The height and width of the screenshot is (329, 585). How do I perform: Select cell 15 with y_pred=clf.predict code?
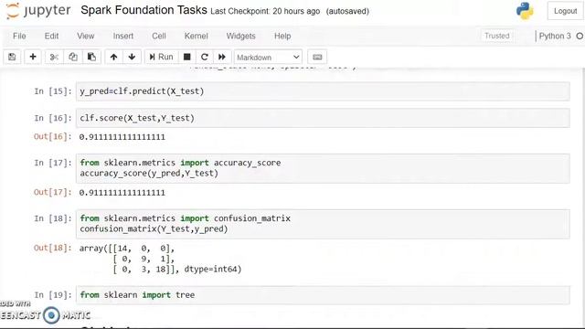(x=323, y=91)
